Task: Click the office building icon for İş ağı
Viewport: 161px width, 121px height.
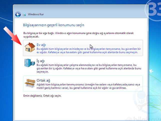Action: pos(29,63)
